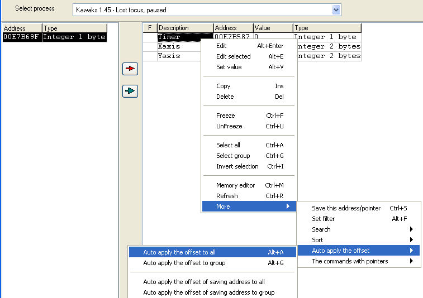
Task: Choose Freeze from the context menu
Action: coord(249,116)
